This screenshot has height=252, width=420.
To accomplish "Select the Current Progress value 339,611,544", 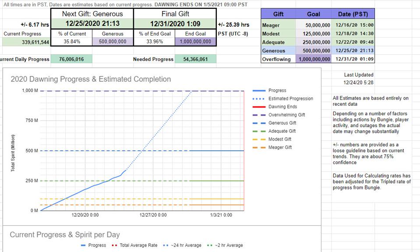I will [26, 42].
